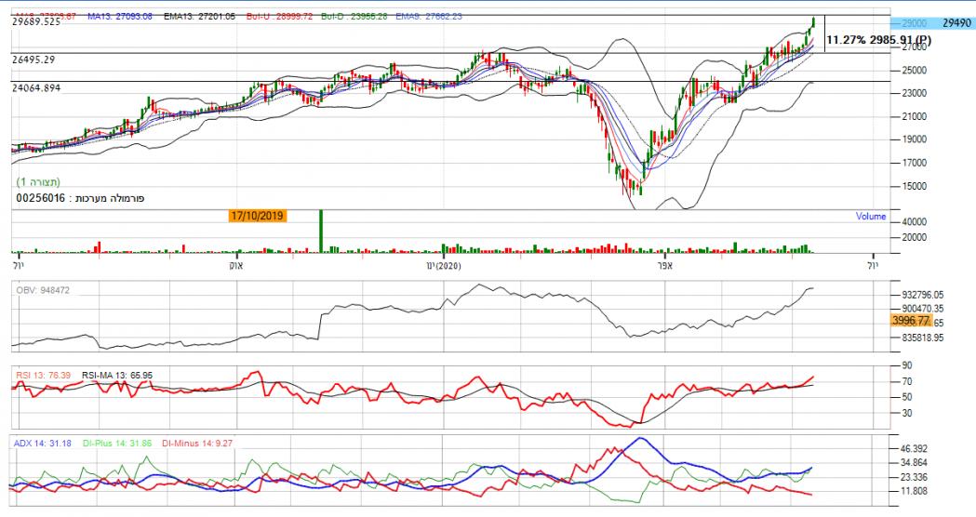Click the orange 17/10/2019 date marker

pyautogui.click(x=257, y=215)
